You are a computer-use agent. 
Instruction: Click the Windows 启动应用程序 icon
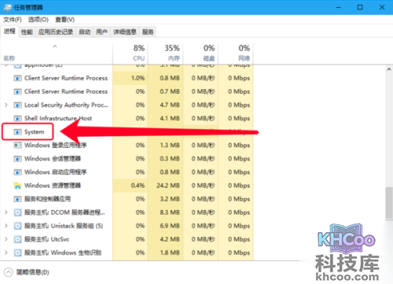(17, 172)
